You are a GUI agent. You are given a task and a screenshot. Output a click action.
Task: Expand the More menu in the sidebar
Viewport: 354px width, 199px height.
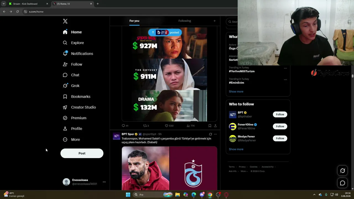pyautogui.click(x=71, y=140)
